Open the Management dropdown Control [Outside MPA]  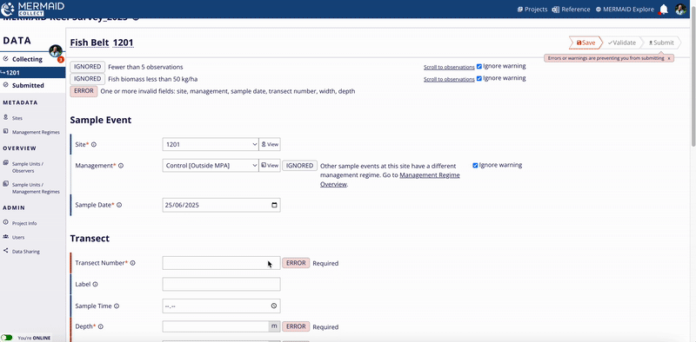[x=211, y=165]
